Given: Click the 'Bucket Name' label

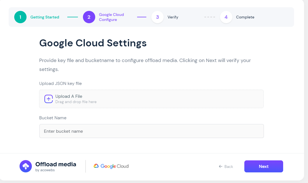Looking at the screenshot, I should click(x=53, y=118).
